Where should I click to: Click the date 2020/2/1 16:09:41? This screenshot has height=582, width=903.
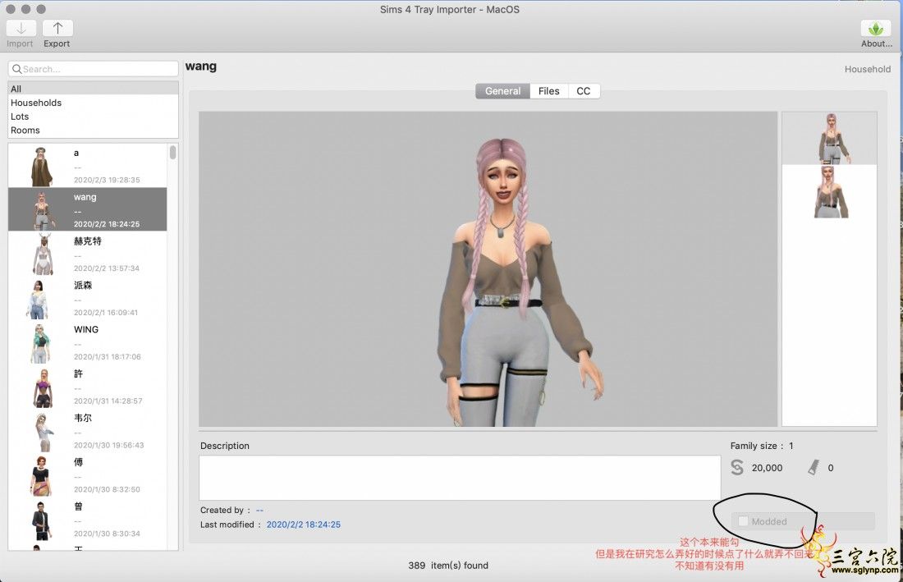(106, 313)
